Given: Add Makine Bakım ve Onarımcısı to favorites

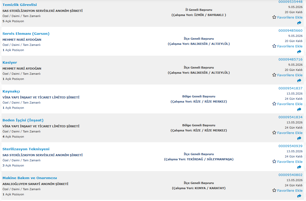Looking at the screenshot, I should [x=274, y=190].
